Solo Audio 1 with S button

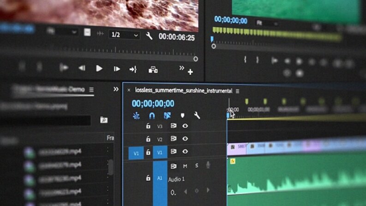(197, 166)
